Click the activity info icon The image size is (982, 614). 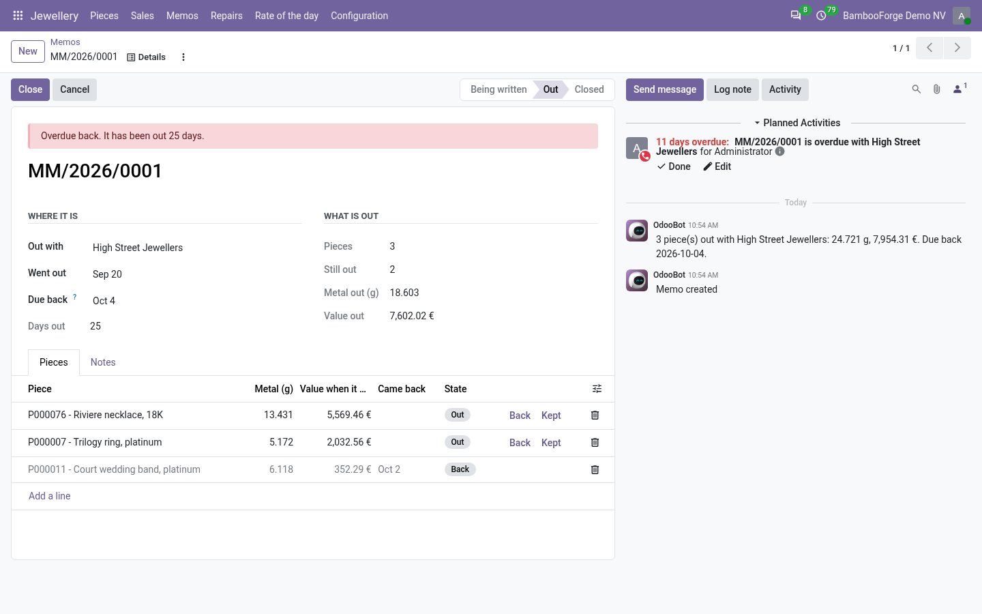click(780, 151)
